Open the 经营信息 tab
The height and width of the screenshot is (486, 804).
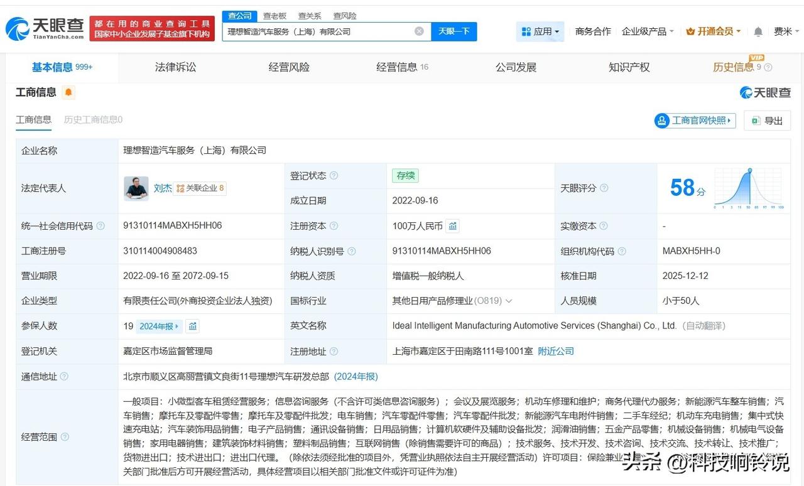click(403, 67)
